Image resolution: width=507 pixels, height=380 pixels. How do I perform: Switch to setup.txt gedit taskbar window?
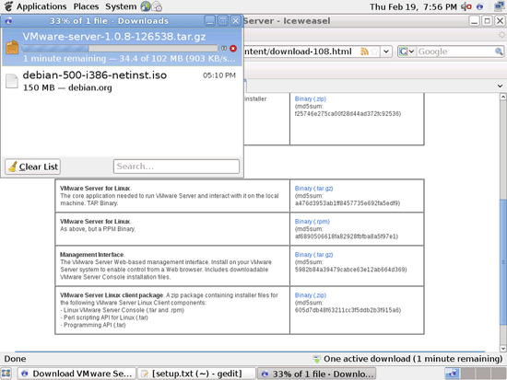click(196, 374)
